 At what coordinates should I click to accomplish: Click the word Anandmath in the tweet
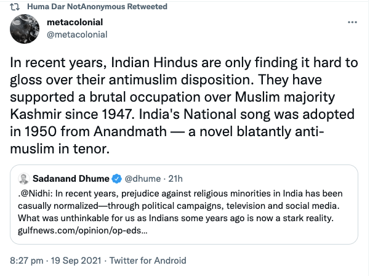click(x=119, y=133)
